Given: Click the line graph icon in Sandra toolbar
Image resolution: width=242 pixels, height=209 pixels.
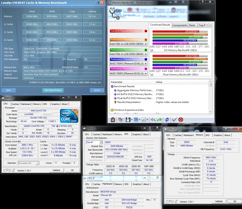Looking at the screenshot, I should pos(143,120).
